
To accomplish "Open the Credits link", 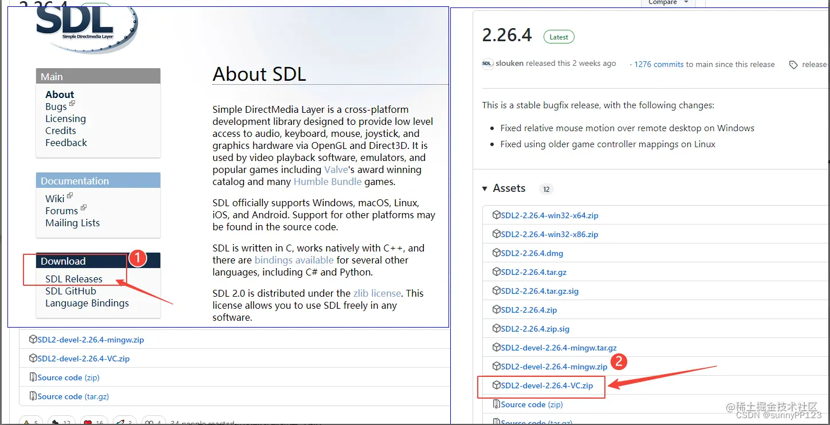I will click(x=61, y=131).
